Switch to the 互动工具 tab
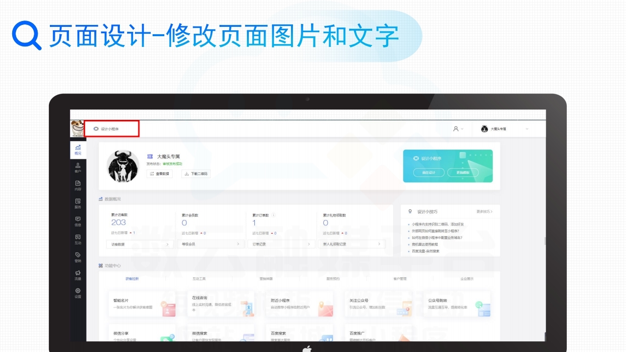The width and height of the screenshot is (626, 352). [x=199, y=279]
